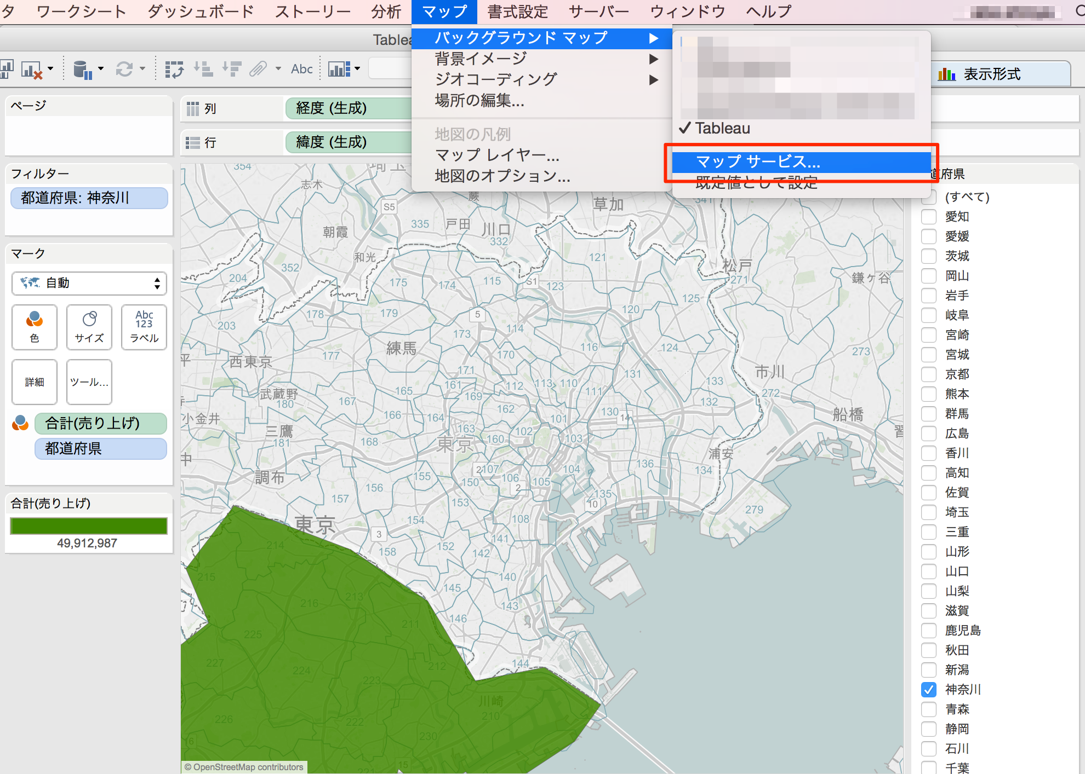Check the 愛知 prefecture checkbox
This screenshot has width=1085, height=774.
pos(928,217)
